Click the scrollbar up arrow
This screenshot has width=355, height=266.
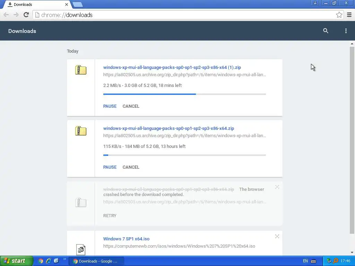coord(352,44)
